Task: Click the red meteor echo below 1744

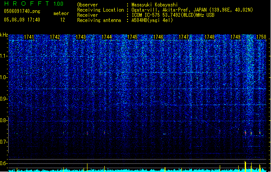Action: [104, 133]
